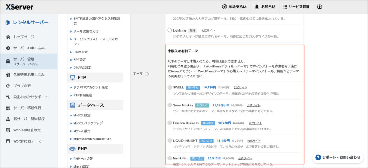368x168 pixels.
Task: Select the Nishiki Pro radio button
Action: click(x=170, y=158)
